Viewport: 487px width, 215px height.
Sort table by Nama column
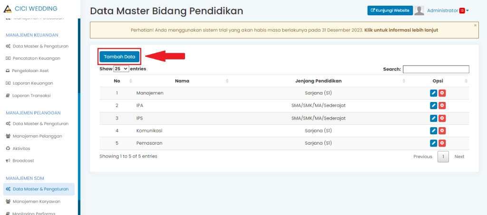tap(182, 81)
